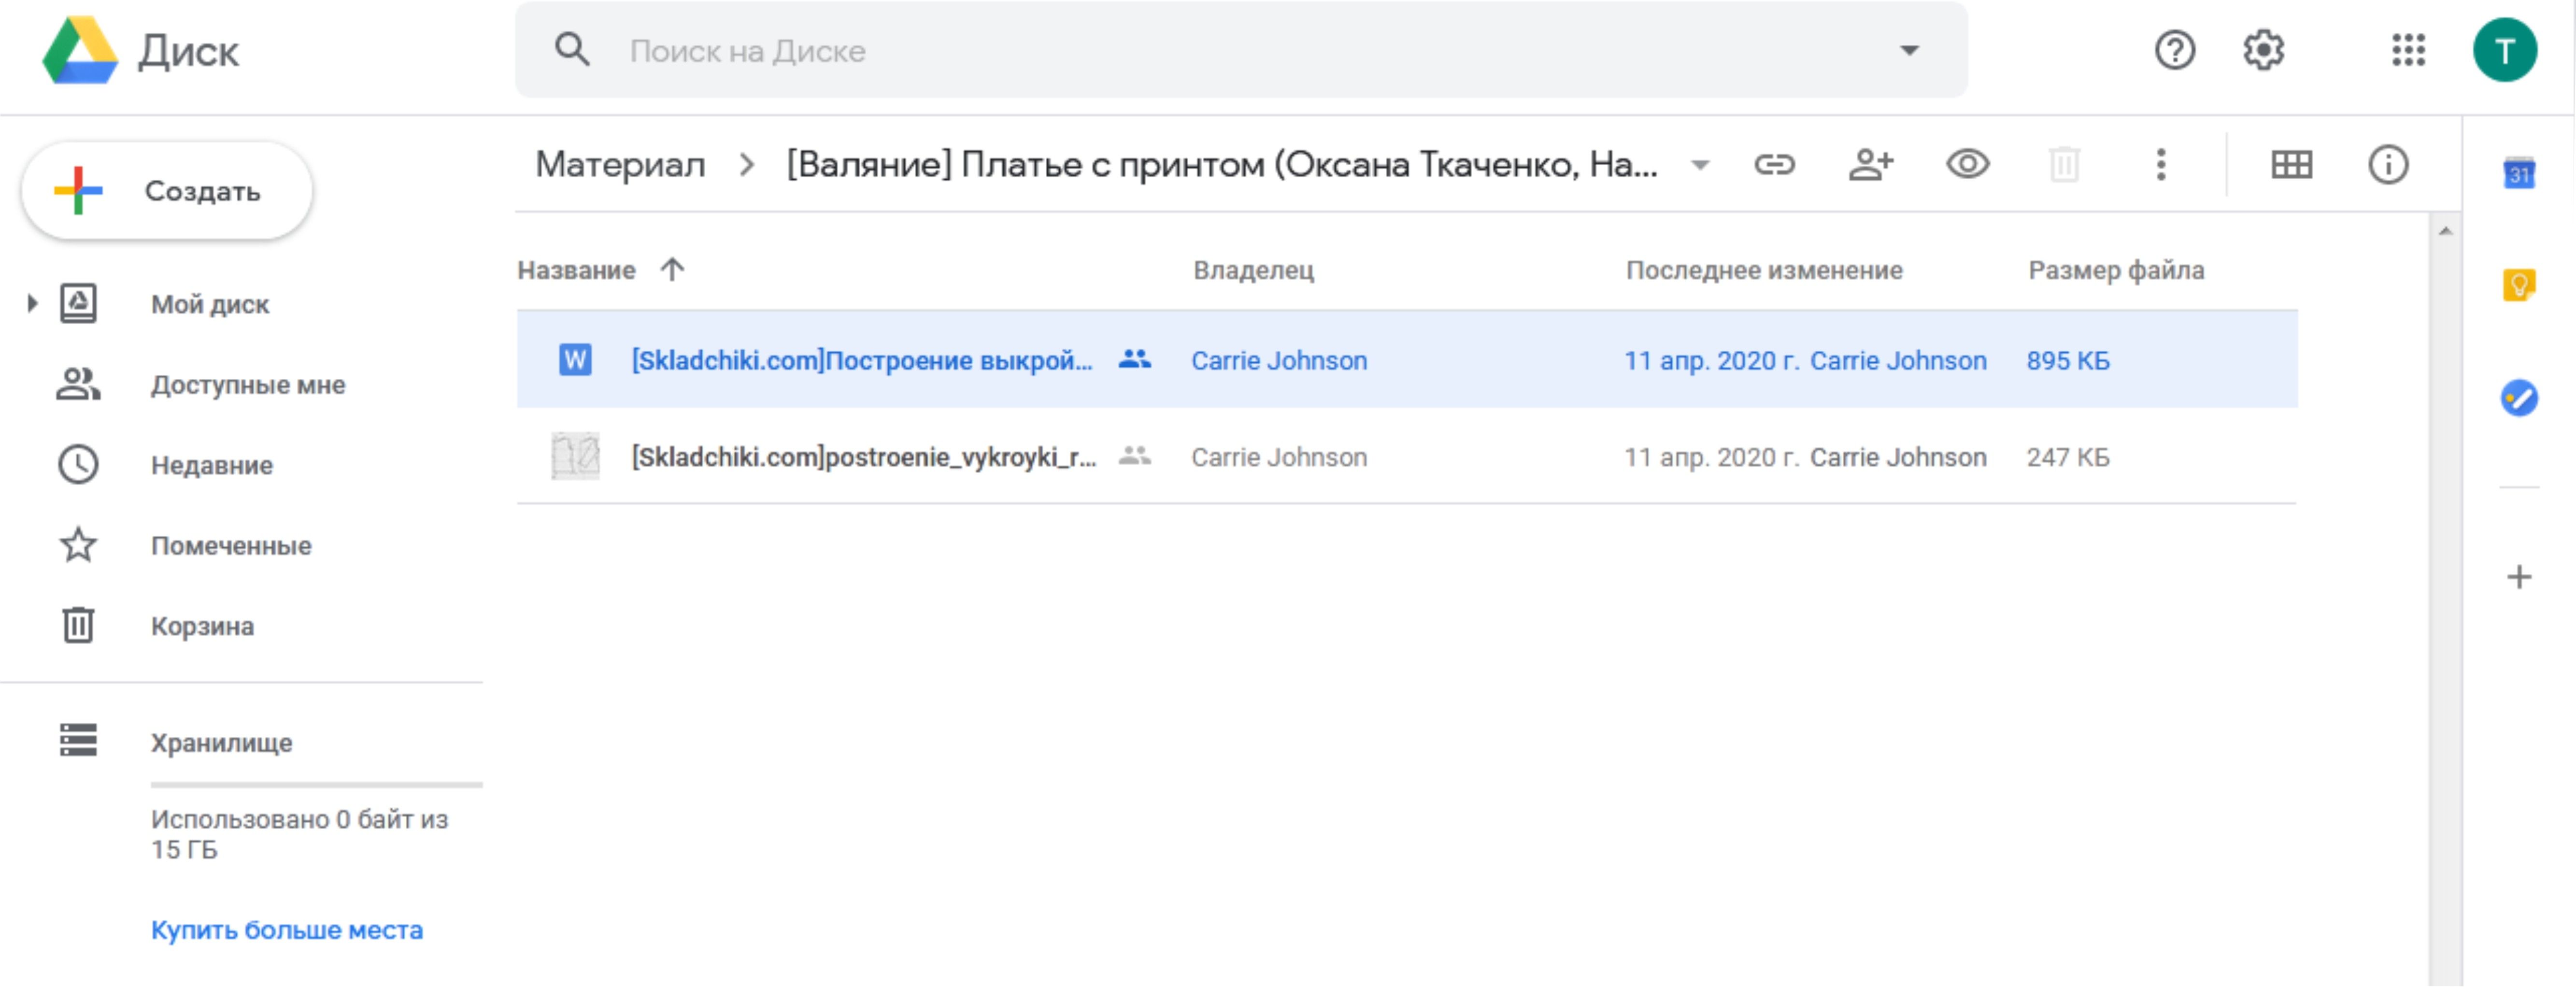
Task: Click owner 'Carrie Johnson' in the Word file row
Action: (1279, 360)
